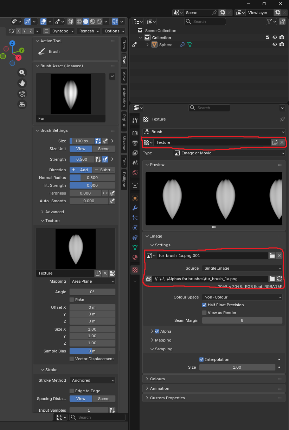Uncheck the Interpolation checkbox
This screenshot has height=430, width=289.
[201, 360]
